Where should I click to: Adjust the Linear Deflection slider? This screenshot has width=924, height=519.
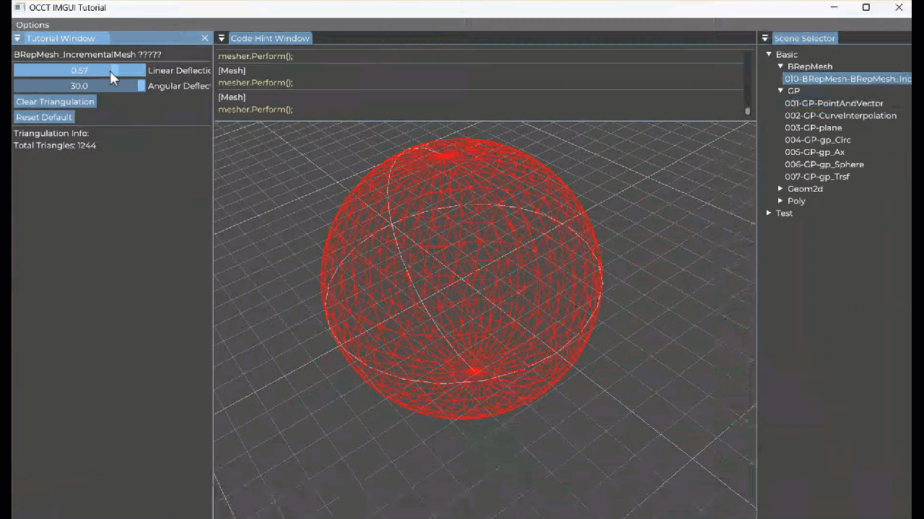tap(79, 71)
